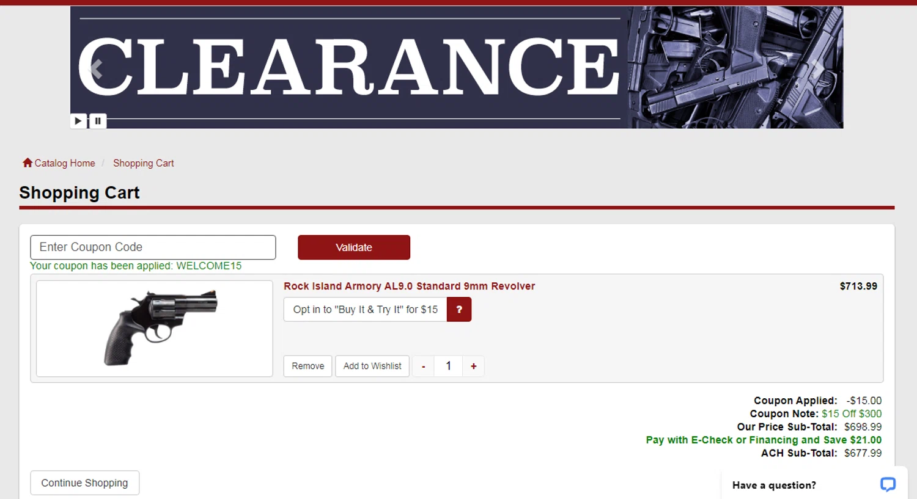Focus the Enter Coupon Code field

(x=153, y=247)
